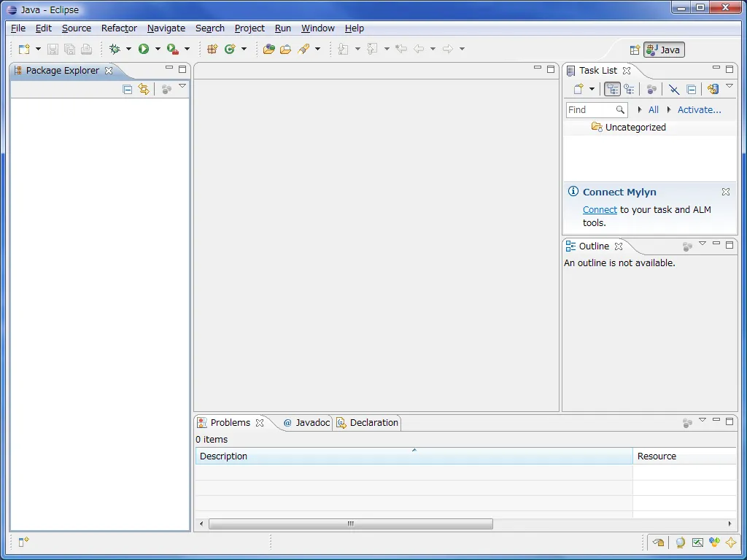Viewport: 747px width, 560px height.
Task: Switch to the Declaration tab
Action: (x=368, y=423)
